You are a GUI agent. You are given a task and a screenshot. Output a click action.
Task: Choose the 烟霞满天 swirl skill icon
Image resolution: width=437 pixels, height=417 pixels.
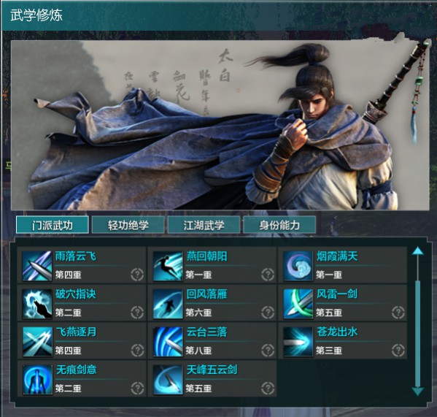click(298, 266)
